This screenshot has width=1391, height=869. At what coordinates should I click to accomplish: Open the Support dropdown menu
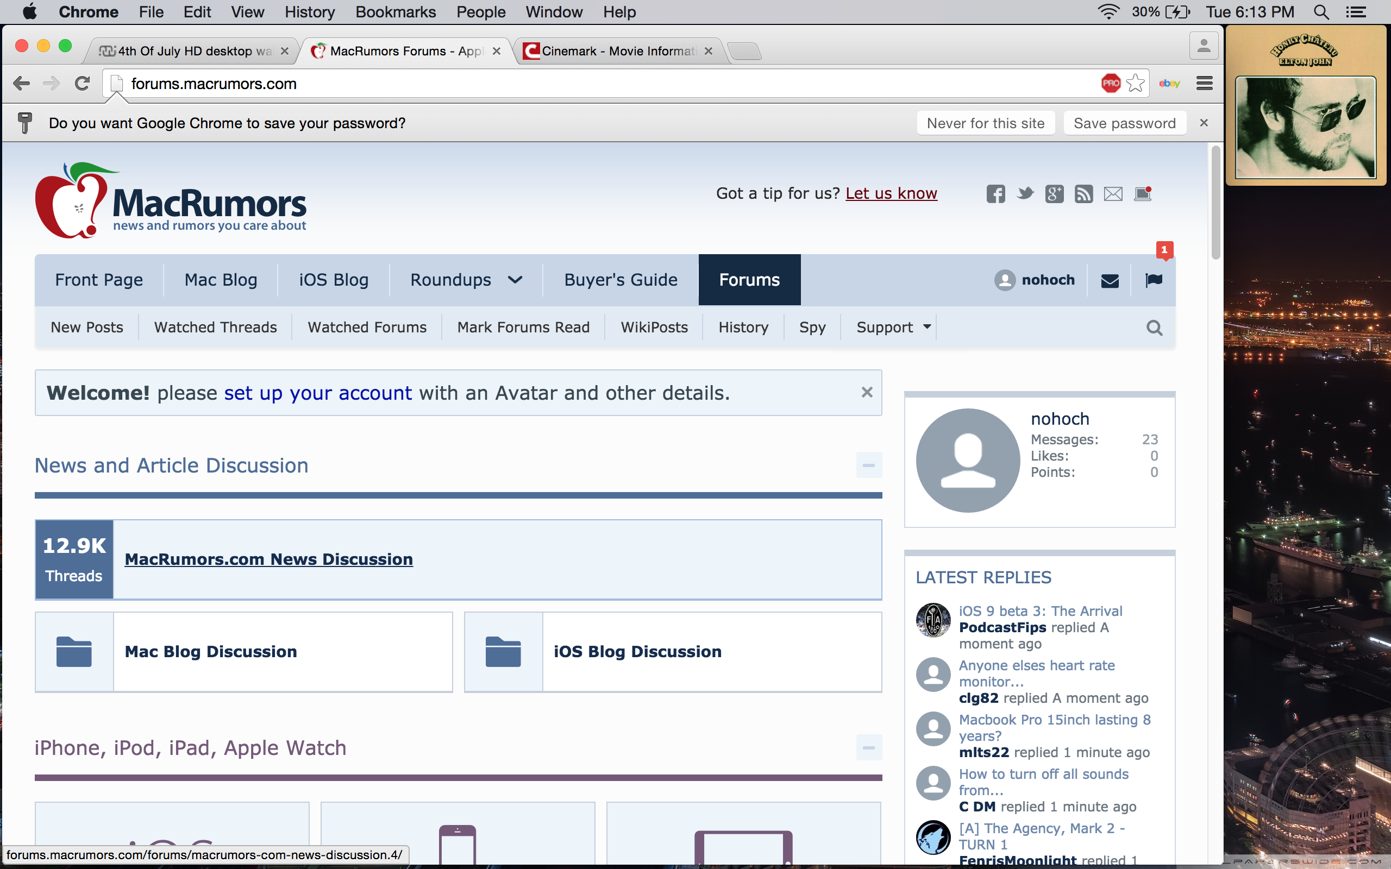(893, 327)
